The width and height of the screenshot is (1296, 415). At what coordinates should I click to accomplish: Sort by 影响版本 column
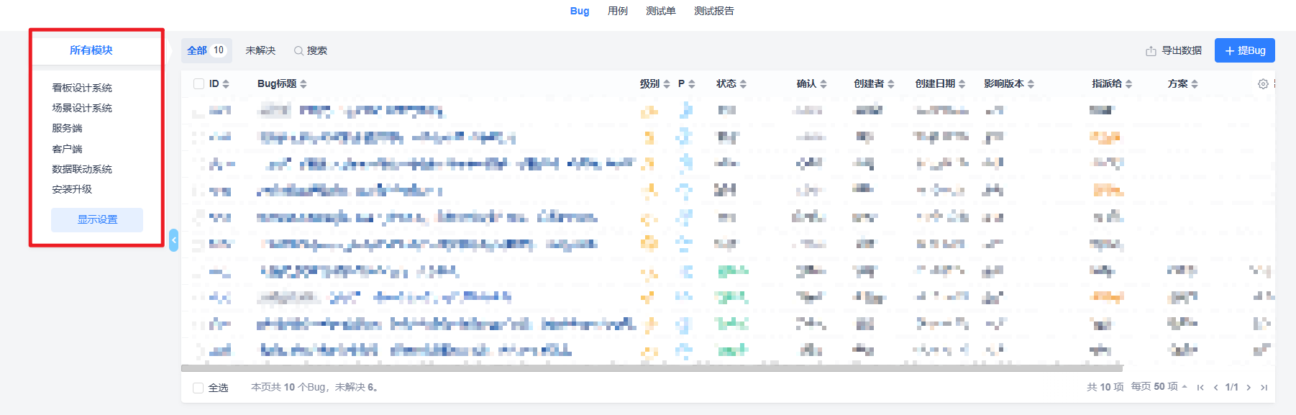(1009, 84)
